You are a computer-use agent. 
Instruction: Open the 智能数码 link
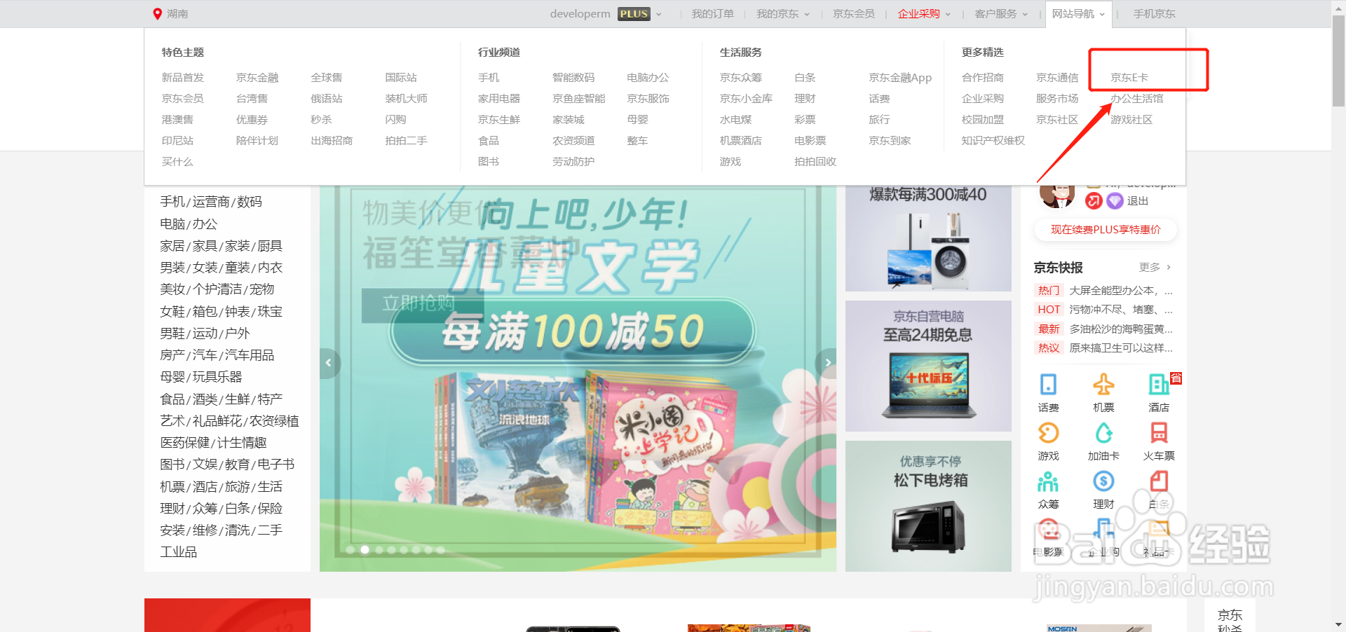573,78
